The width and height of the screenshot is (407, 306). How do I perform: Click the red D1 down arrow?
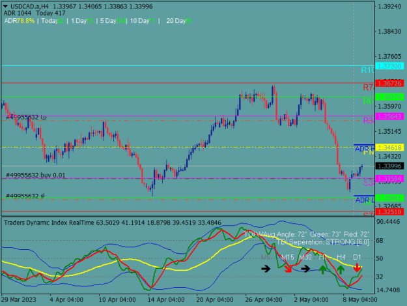pos(357,268)
